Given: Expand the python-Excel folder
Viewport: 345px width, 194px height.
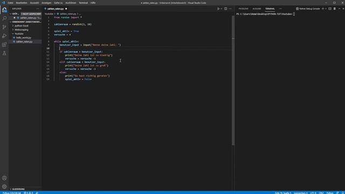Looking at the screenshot, I should (22, 26).
